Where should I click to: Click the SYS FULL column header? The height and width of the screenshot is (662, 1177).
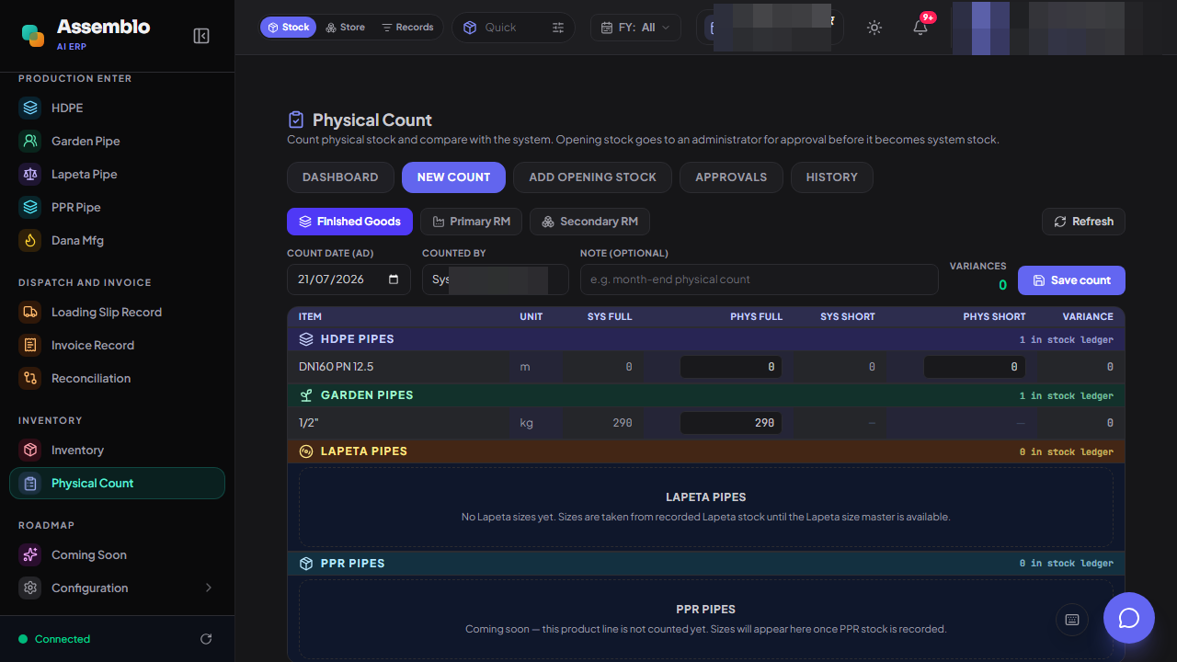click(x=610, y=316)
